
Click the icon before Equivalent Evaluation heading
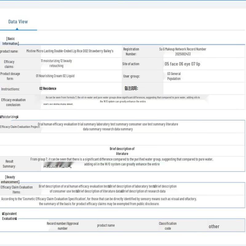[x=3, y=214]
